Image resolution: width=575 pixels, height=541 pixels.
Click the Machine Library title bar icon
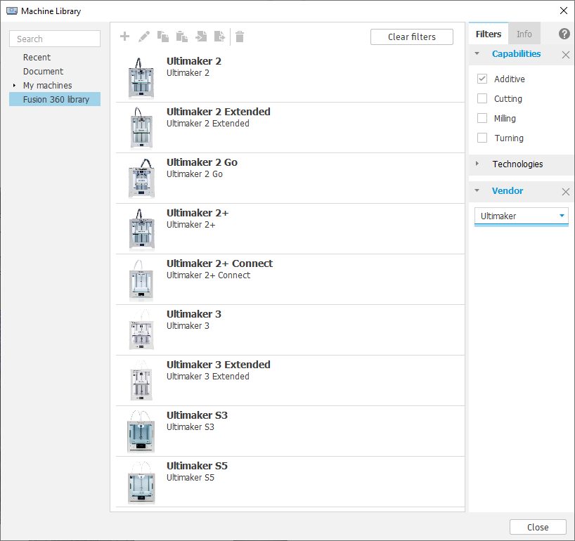(x=12, y=11)
